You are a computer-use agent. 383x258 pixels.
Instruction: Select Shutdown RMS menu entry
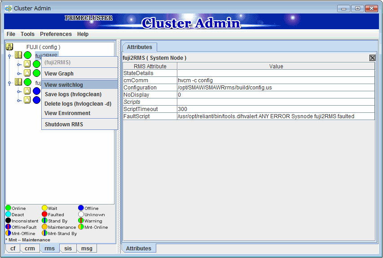pyautogui.click(x=79, y=124)
